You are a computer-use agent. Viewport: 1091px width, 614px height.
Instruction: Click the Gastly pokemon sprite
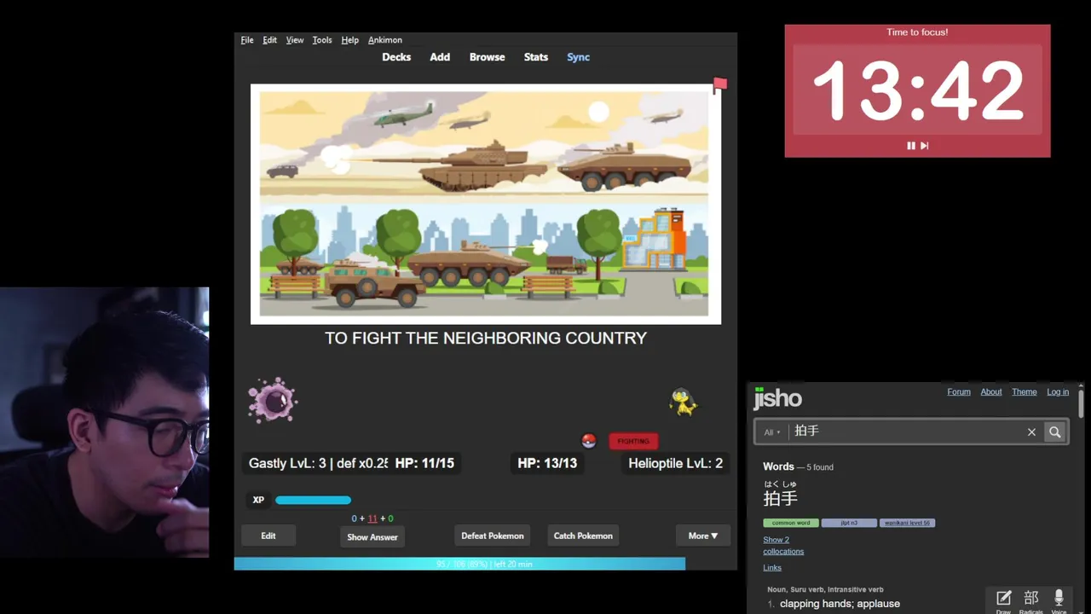(x=273, y=401)
